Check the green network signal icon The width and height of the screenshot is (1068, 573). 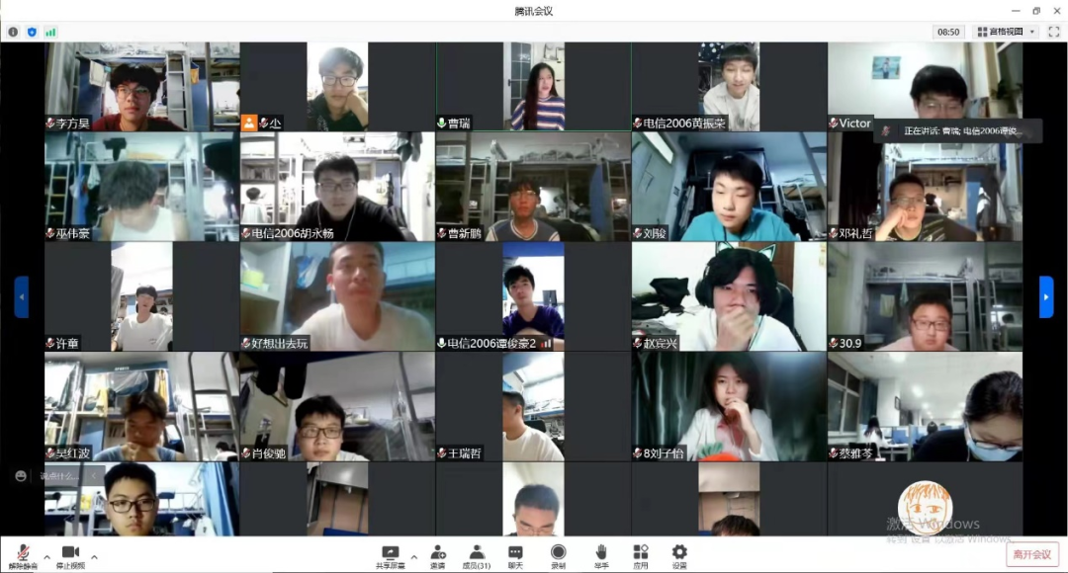(x=50, y=32)
